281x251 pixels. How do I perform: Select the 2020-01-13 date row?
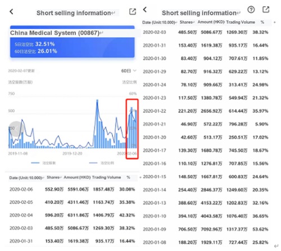coord(206,203)
